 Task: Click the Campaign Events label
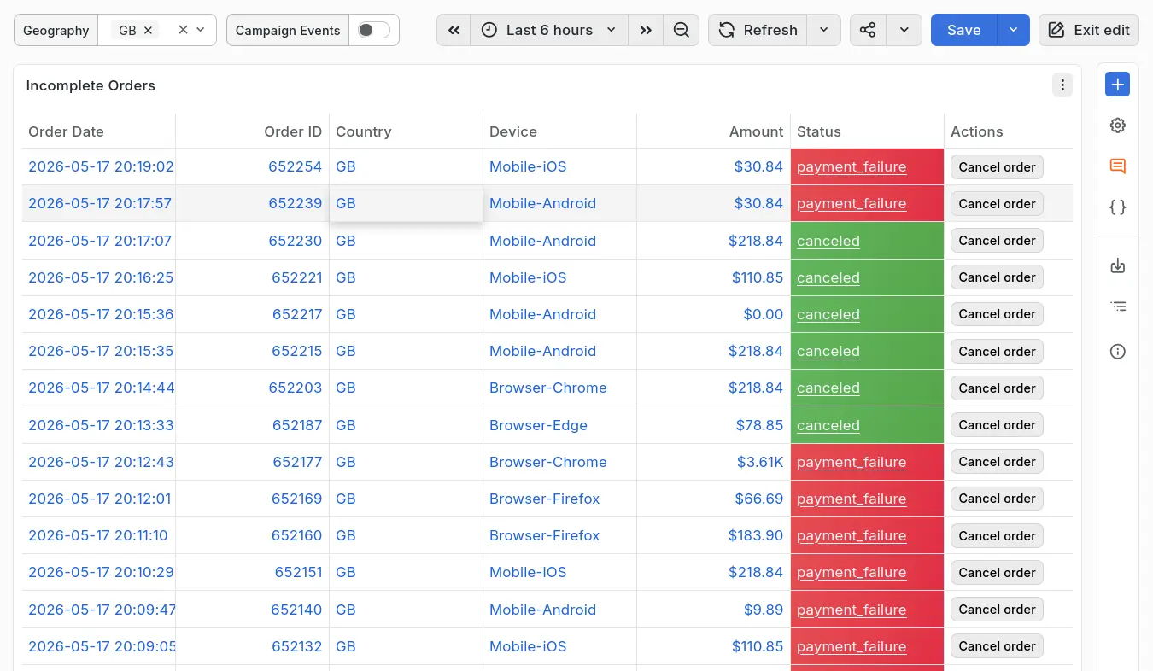click(x=288, y=30)
